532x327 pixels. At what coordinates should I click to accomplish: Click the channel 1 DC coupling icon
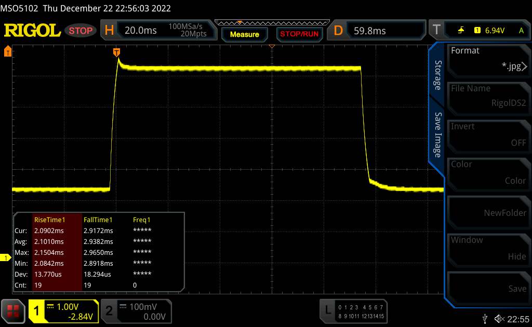50,306
